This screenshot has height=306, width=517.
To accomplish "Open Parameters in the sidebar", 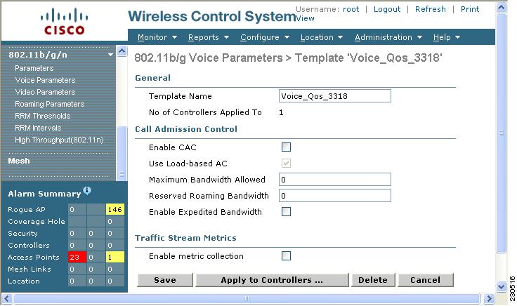I will coord(34,68).
